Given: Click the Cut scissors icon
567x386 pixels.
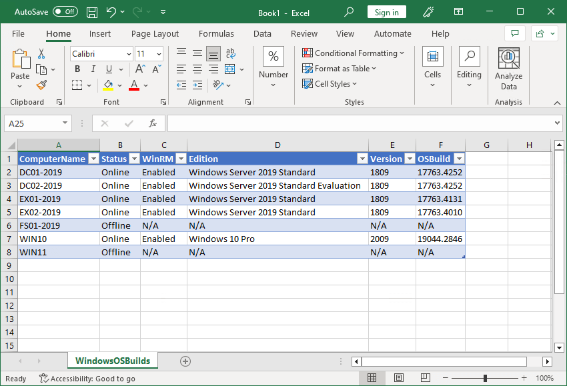Looking at the screenshot, I should tap(41, 53).
